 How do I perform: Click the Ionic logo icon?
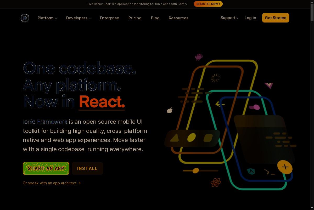(x=25, y=18)
